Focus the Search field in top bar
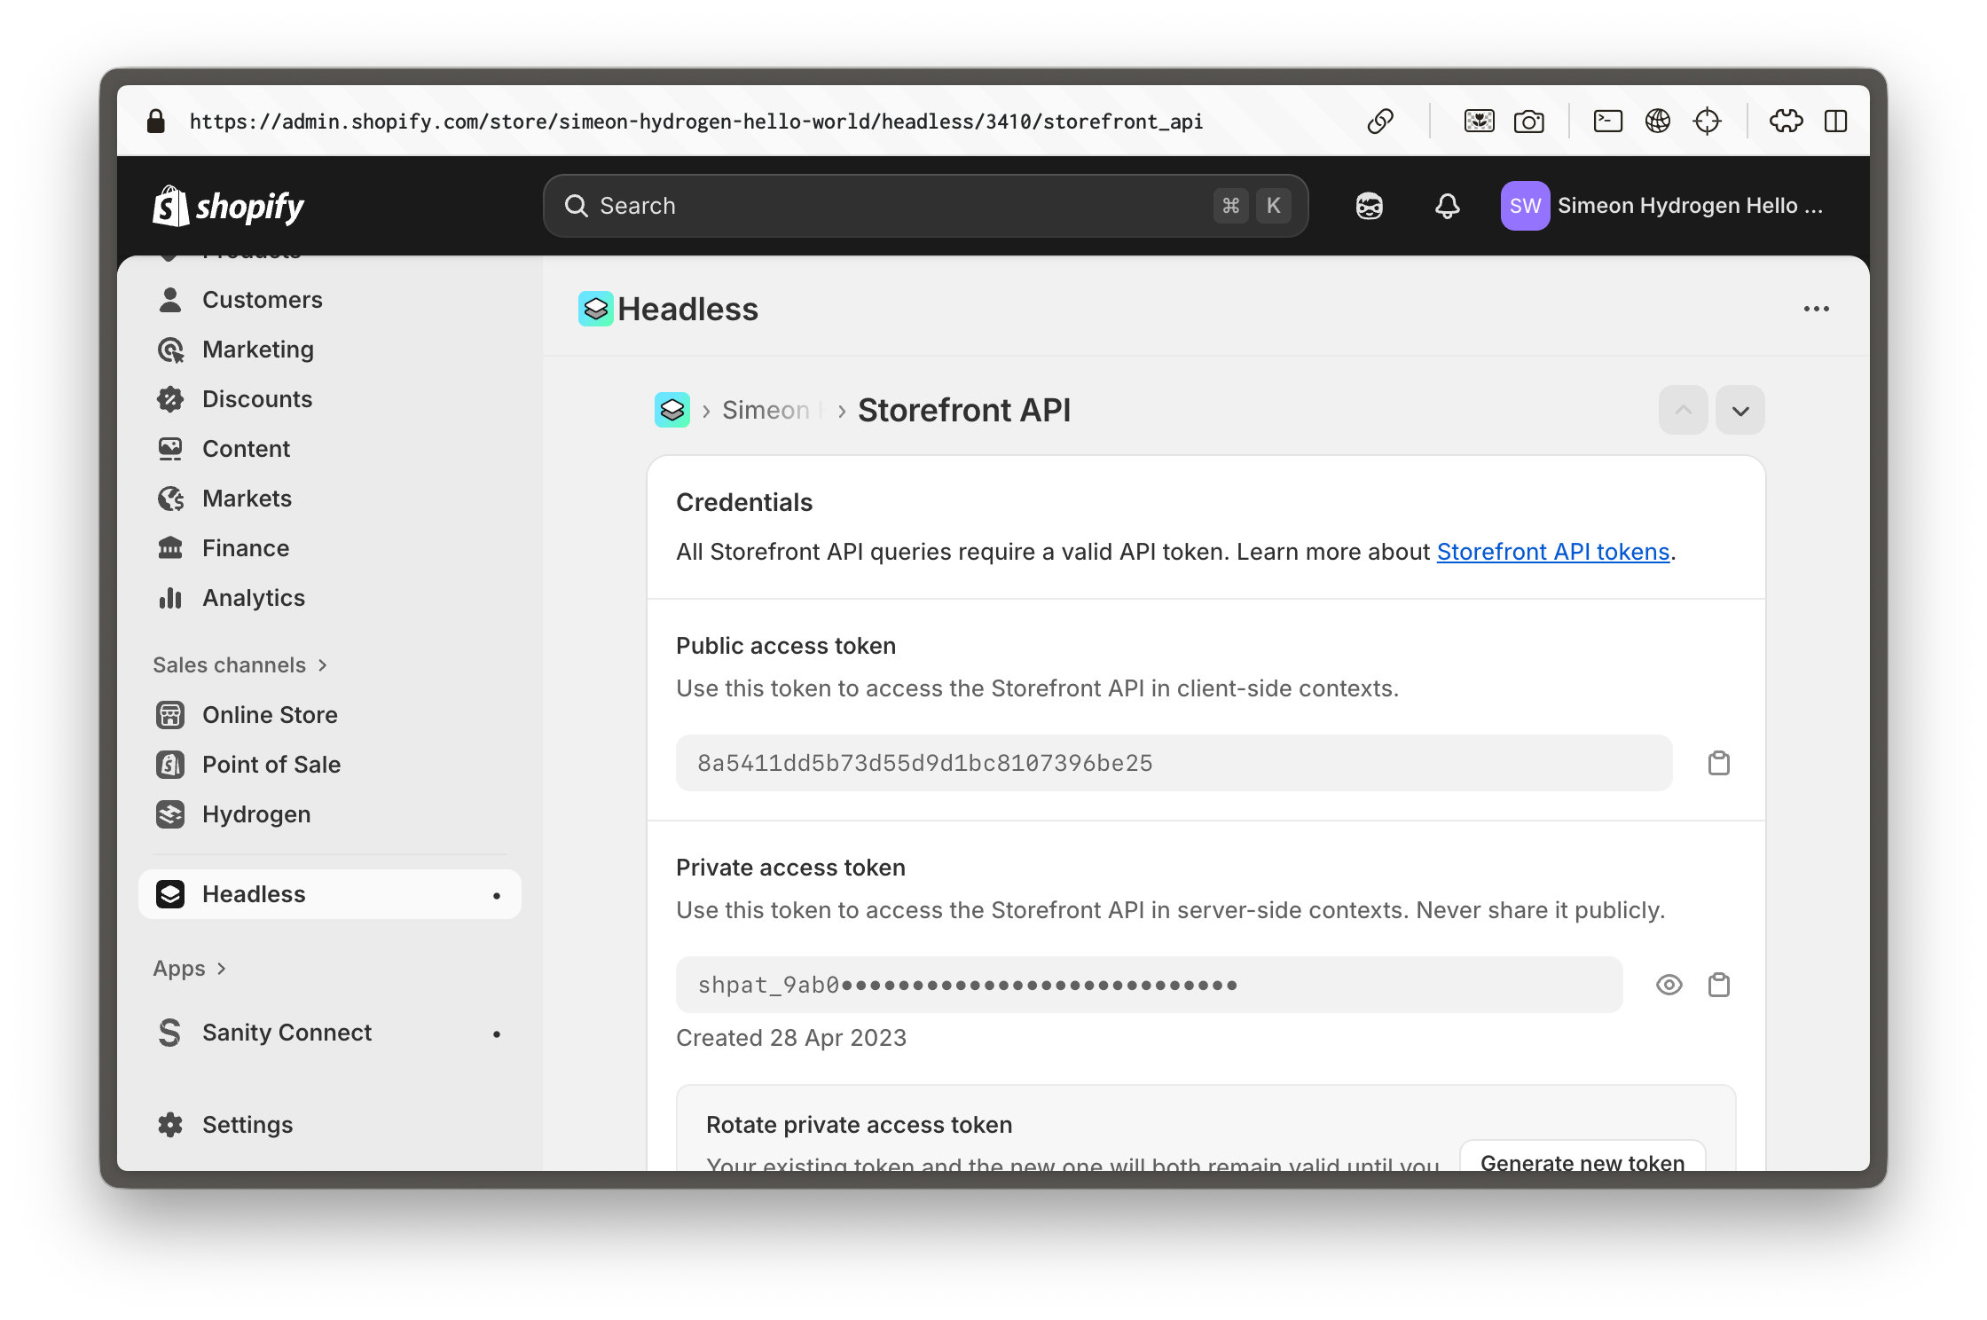This screenshot has height=1320, width=1987. coord(926,206)
